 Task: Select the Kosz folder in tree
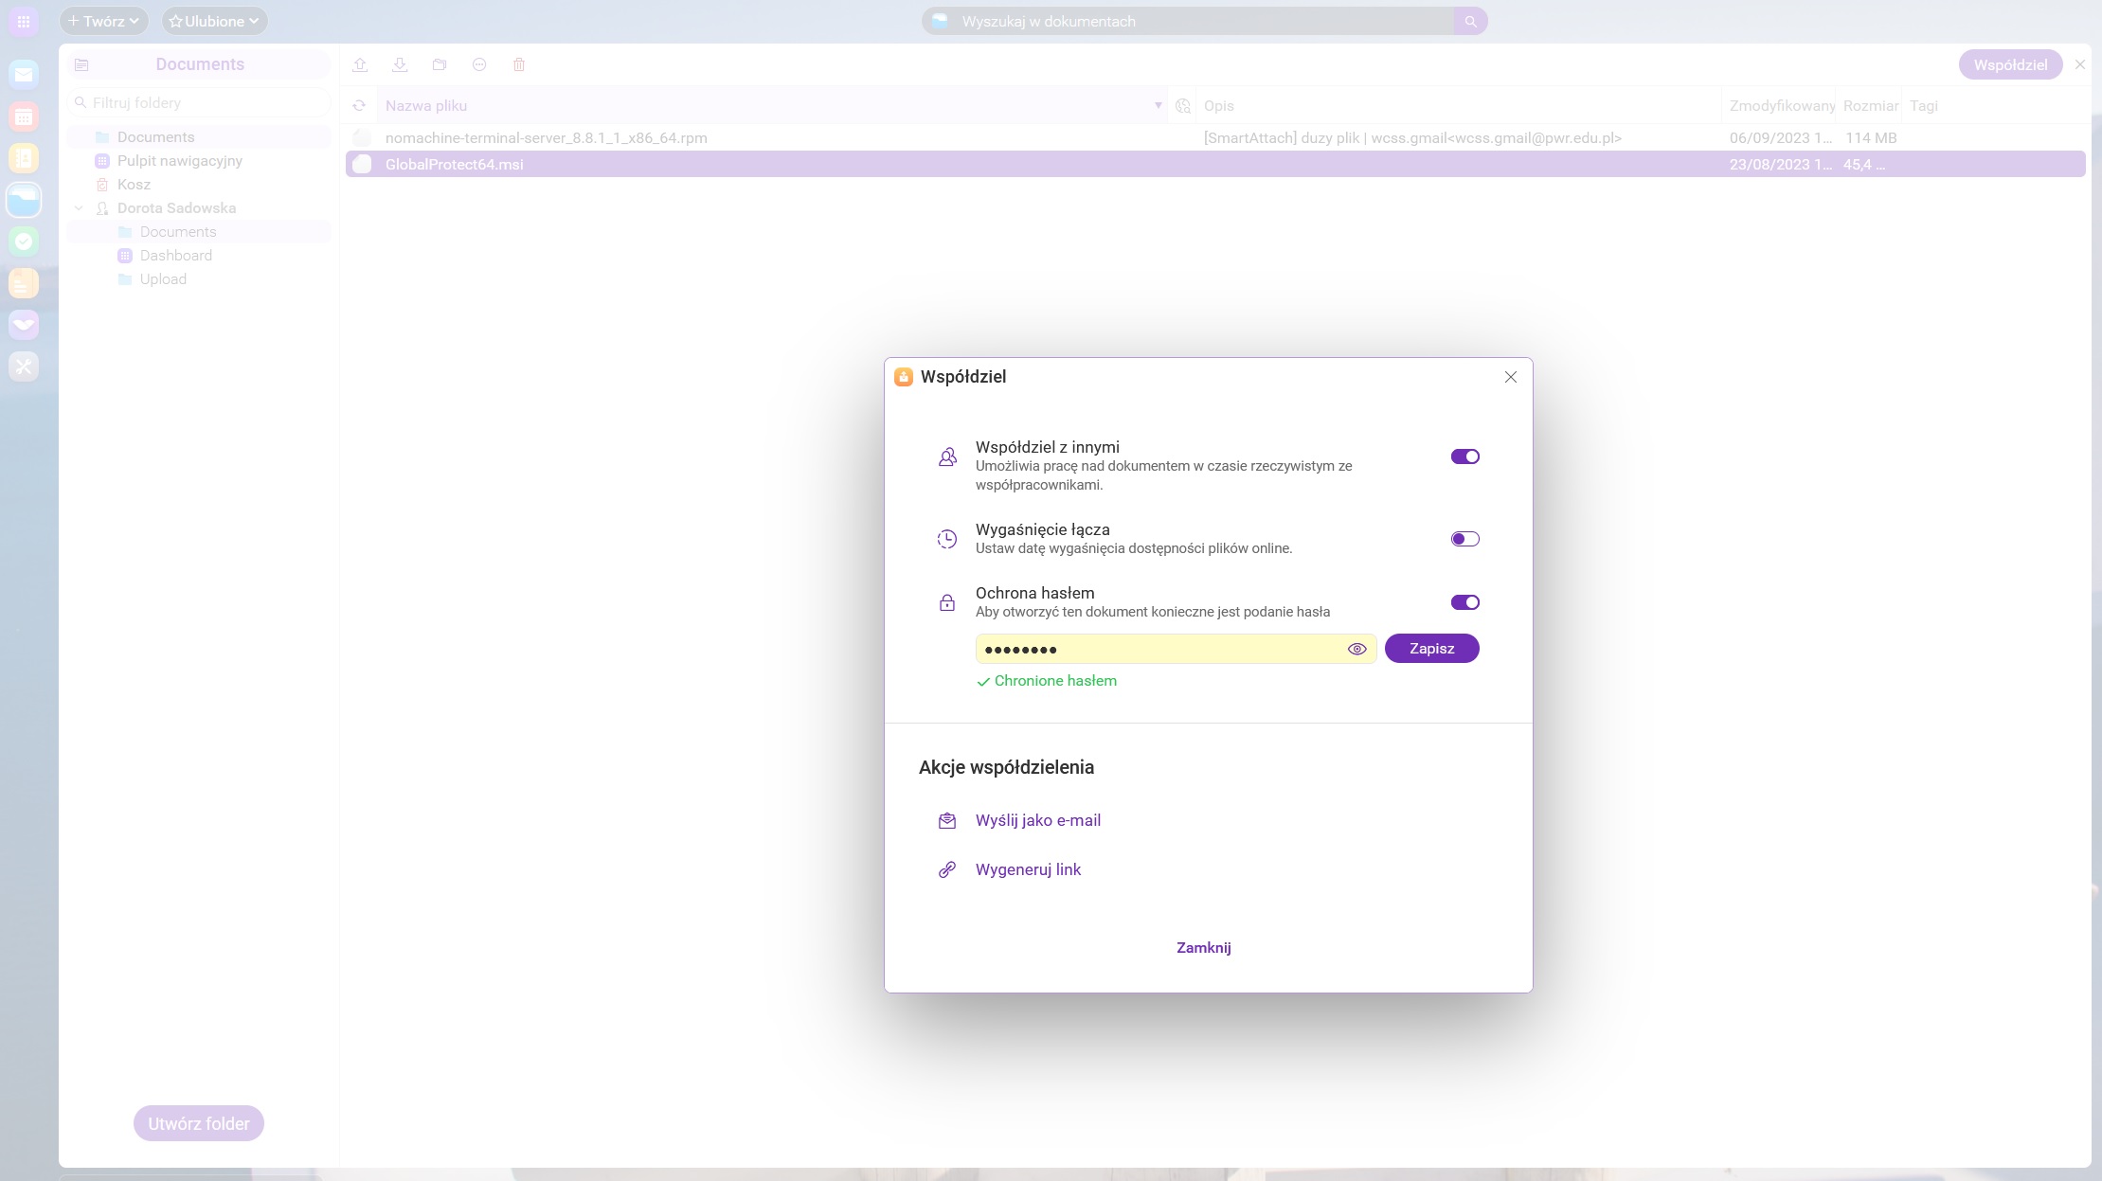pyautogui.click(x=134, y=185)
